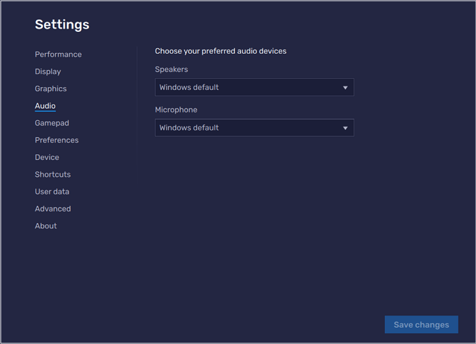Image resolution: width=476 pixels, height=344 pixels.
Task: Navigate to User data settings
Action: tap(52, 192)
